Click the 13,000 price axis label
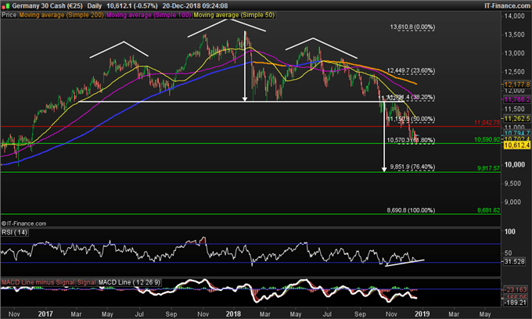 coord(514,53)
